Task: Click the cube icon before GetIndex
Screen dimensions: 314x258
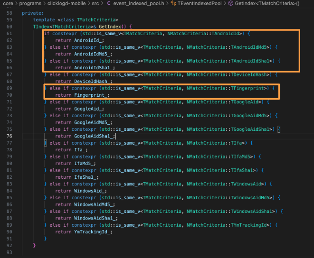Action: tap(231, 3)
